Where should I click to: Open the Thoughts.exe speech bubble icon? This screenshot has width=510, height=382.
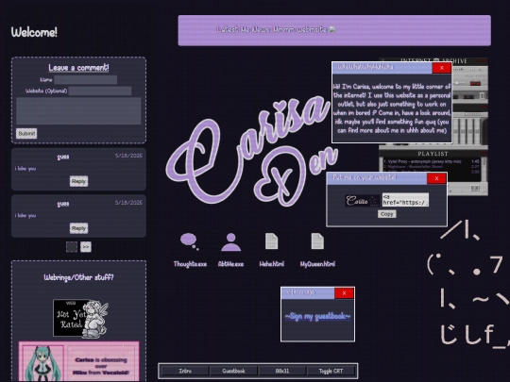click(x=189, y=241)
